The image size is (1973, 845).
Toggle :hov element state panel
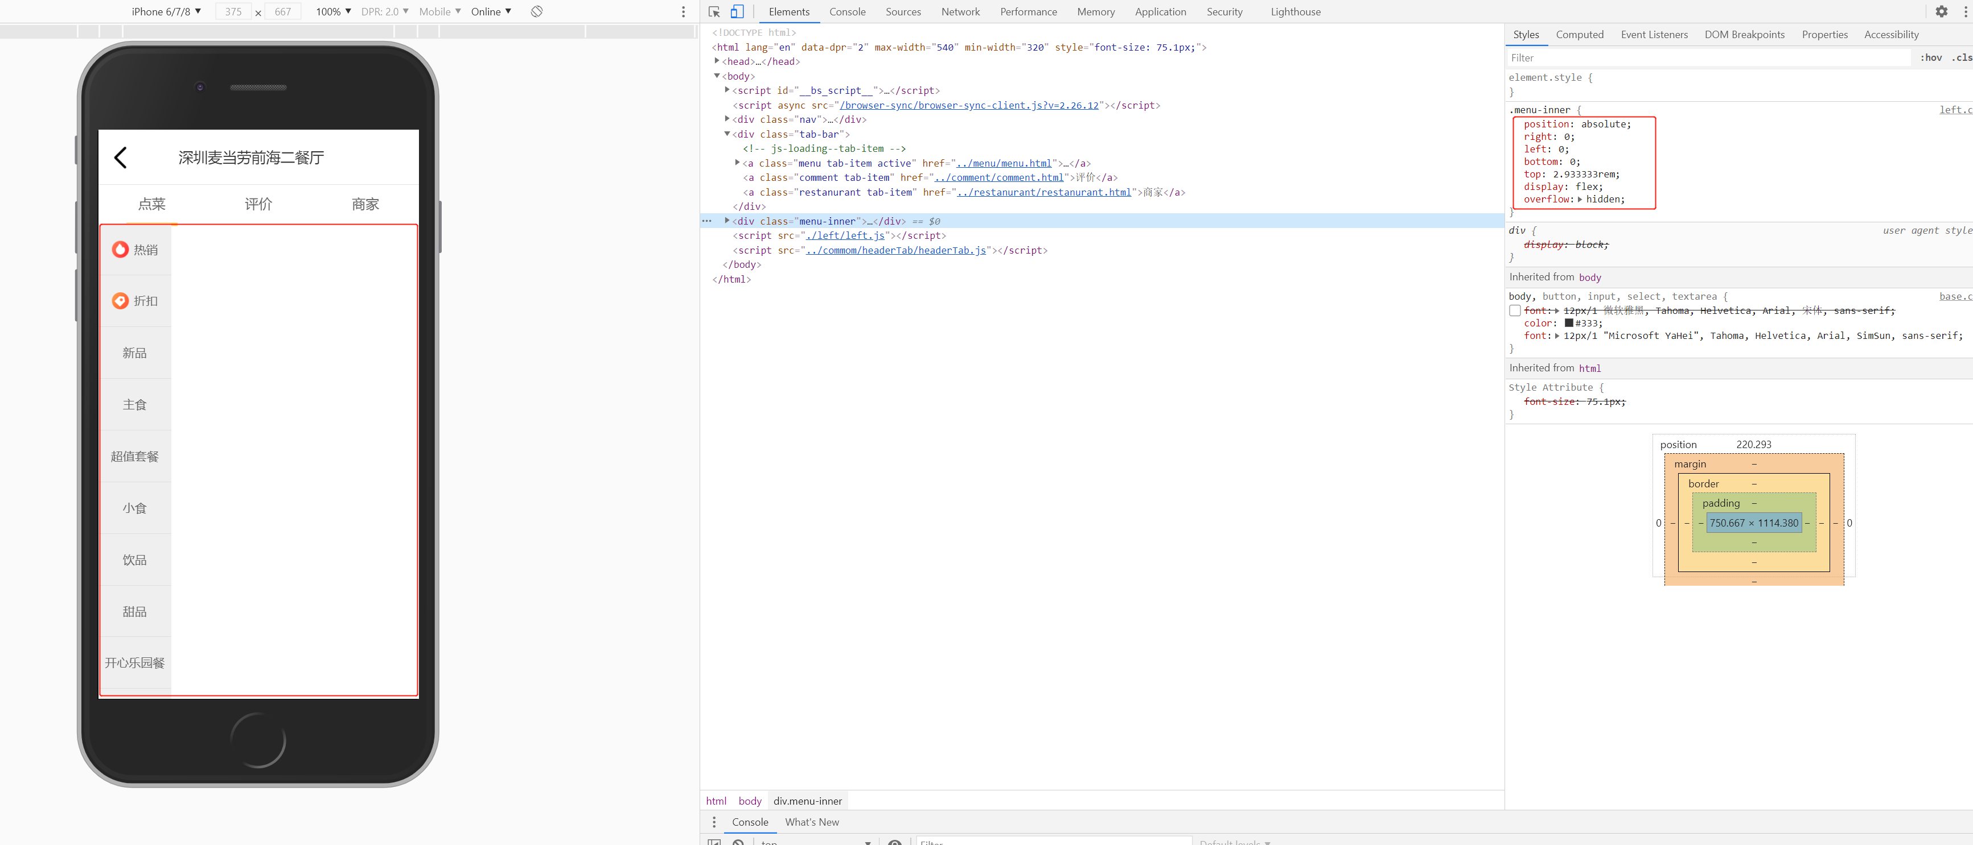1930,57
